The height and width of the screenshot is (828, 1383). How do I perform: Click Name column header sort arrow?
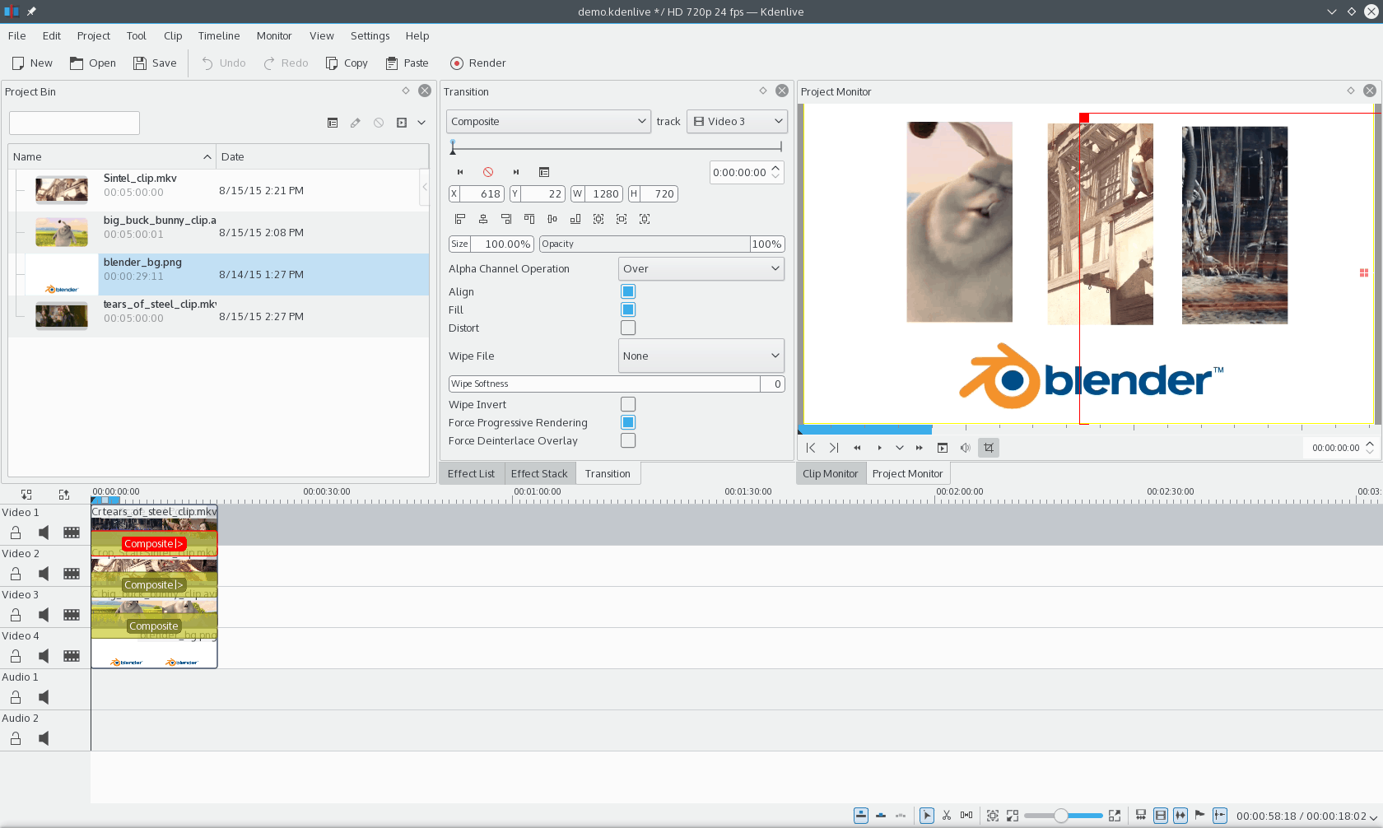207,157
